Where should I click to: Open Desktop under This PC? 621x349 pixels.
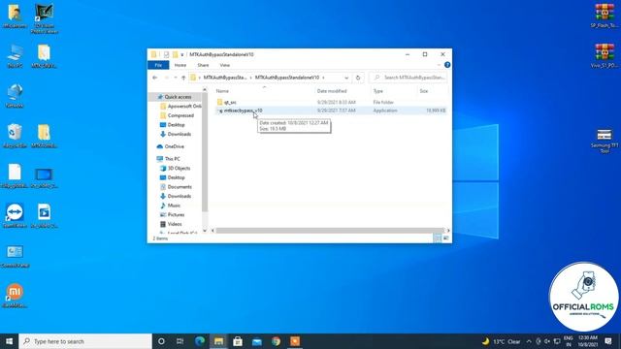pyautogui.click(x=173, y=177)
